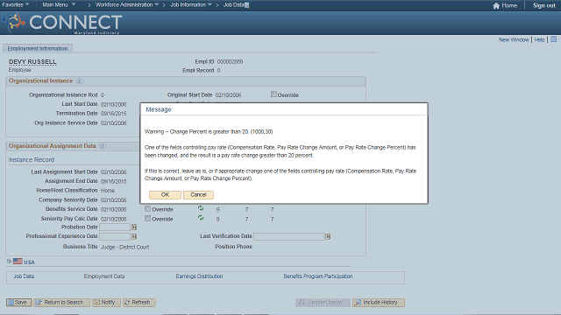Open help for Organizational Assignment Data section
Image resolution: width=561 pixels, height=315 pixels.
point(103,146)
